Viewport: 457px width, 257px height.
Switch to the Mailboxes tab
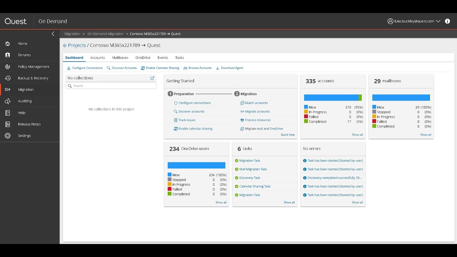point(120,57)
